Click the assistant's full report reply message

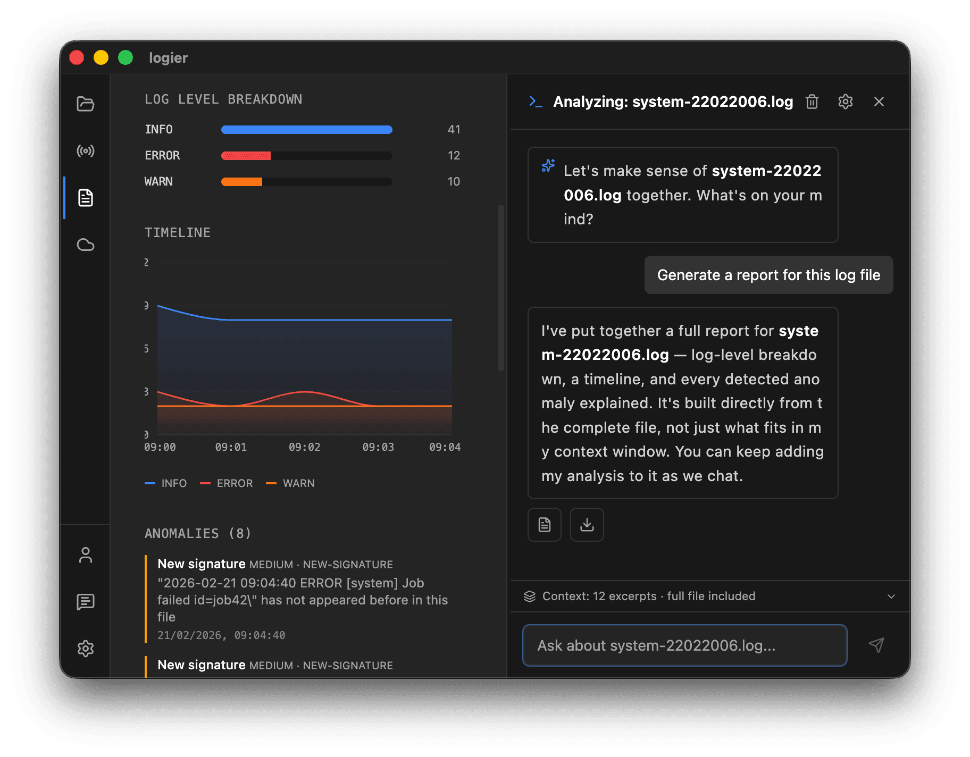(x=683, y=403)
